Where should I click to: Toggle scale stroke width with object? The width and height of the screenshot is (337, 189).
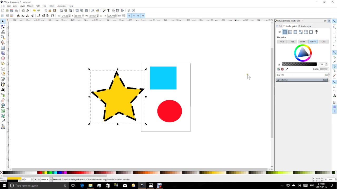click(x=129, y=16)
